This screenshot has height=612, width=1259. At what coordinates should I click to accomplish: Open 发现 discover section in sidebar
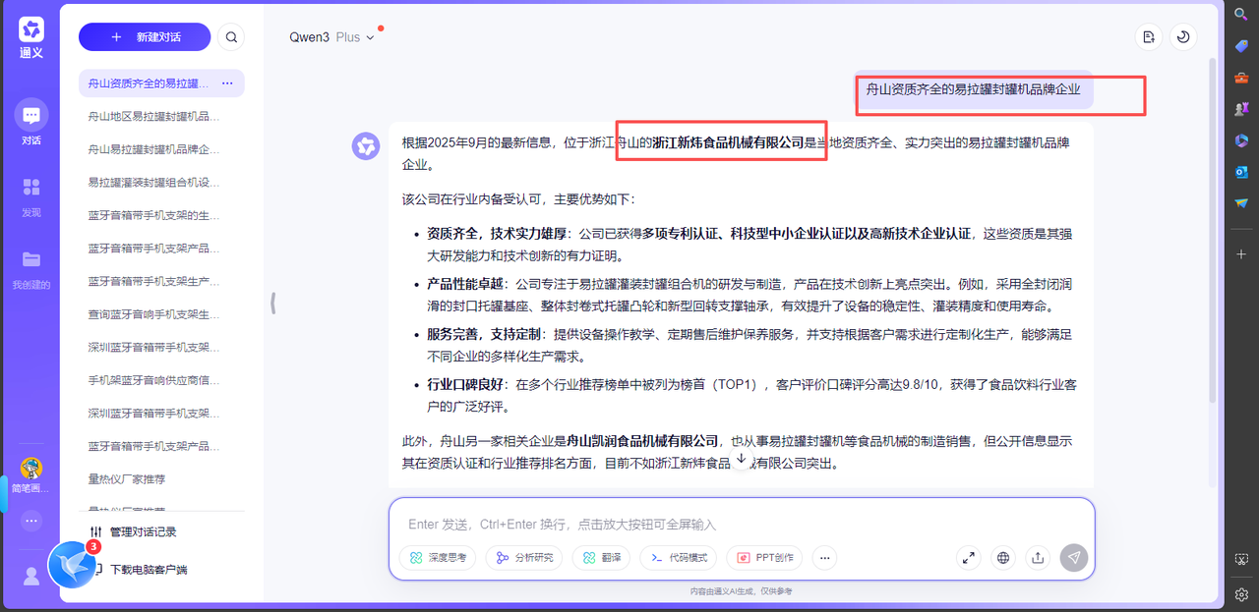coord(31,196)
